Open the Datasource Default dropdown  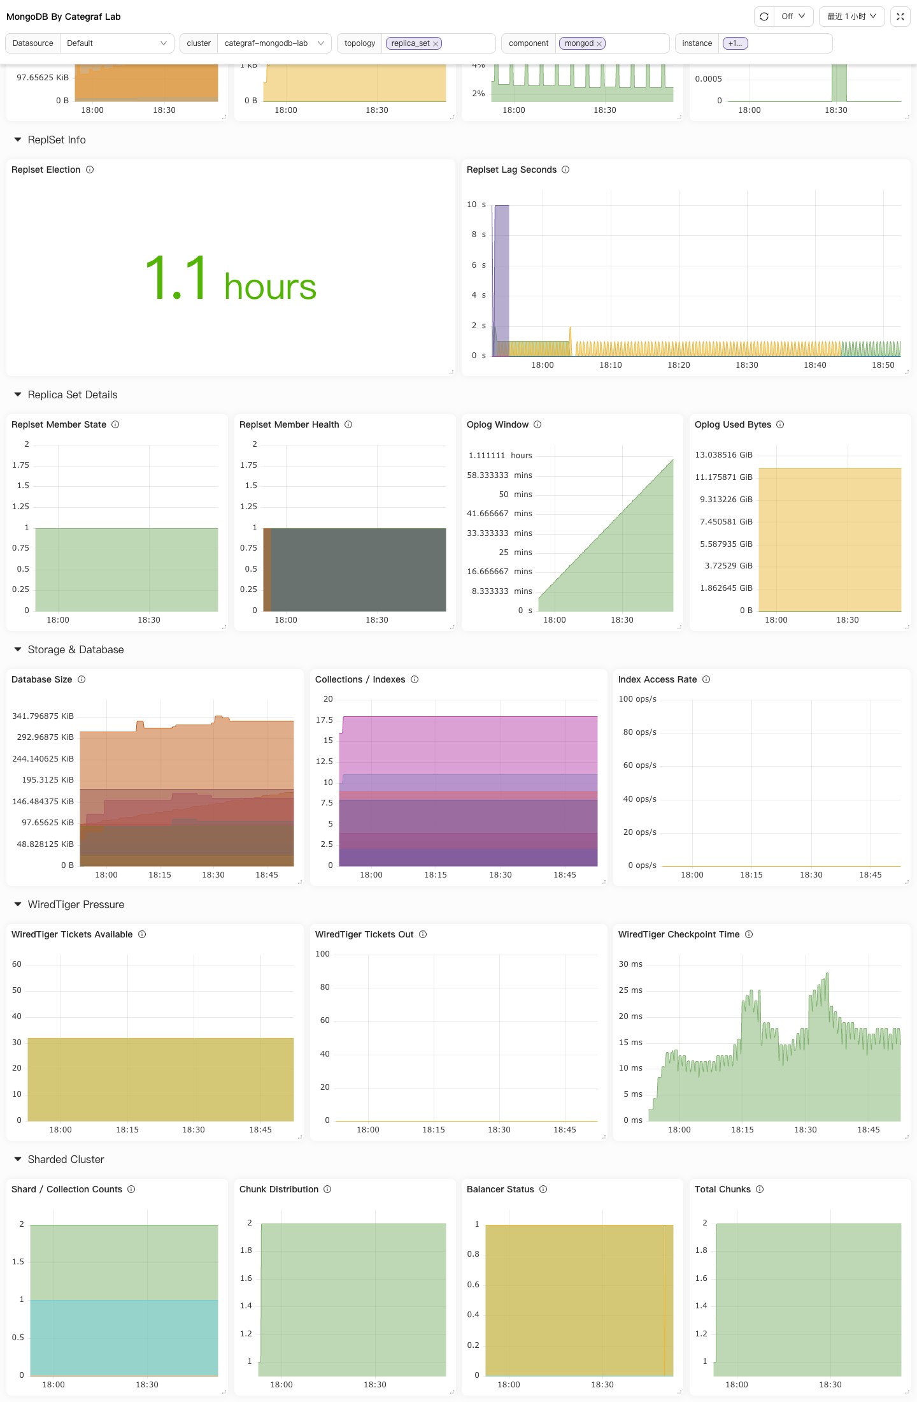(117, 43)
